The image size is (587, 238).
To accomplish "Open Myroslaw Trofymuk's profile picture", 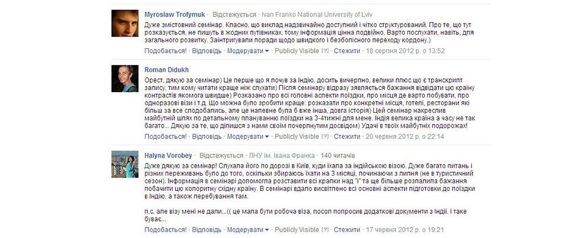I will [x=125, y=24].
